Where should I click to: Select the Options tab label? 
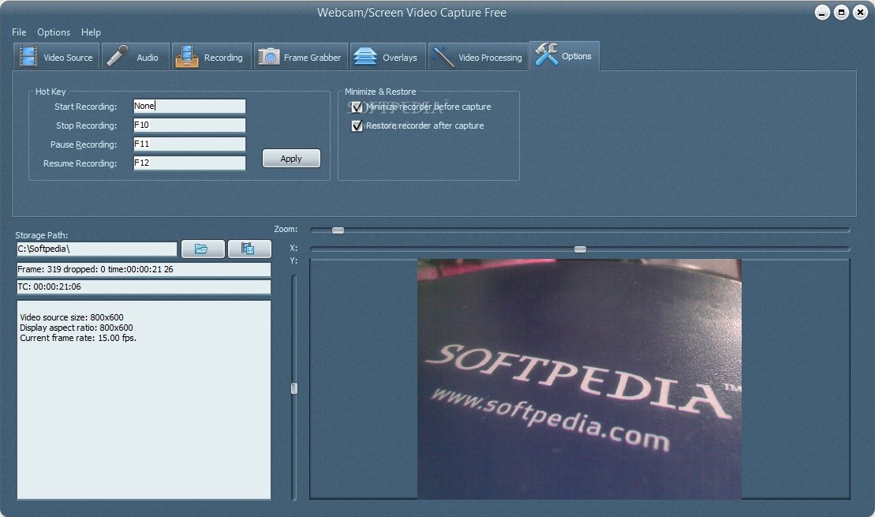tap(577, 56)
